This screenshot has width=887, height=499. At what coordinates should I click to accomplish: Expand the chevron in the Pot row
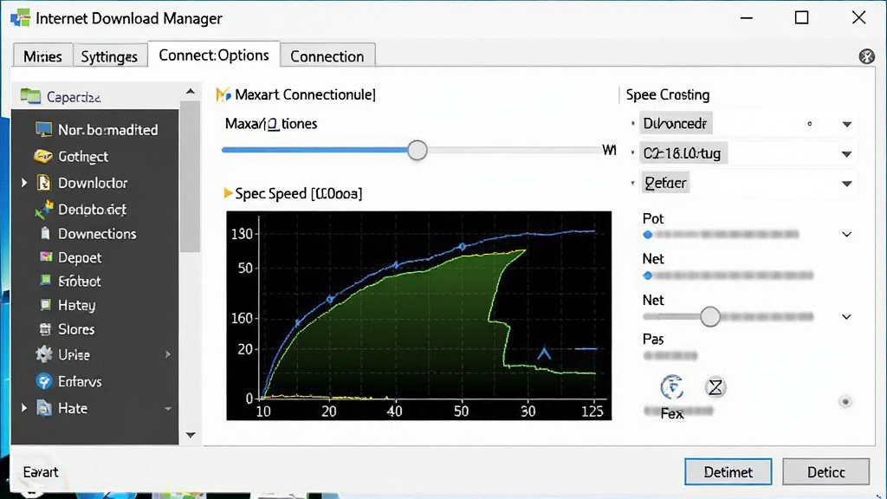pos(847,234)
